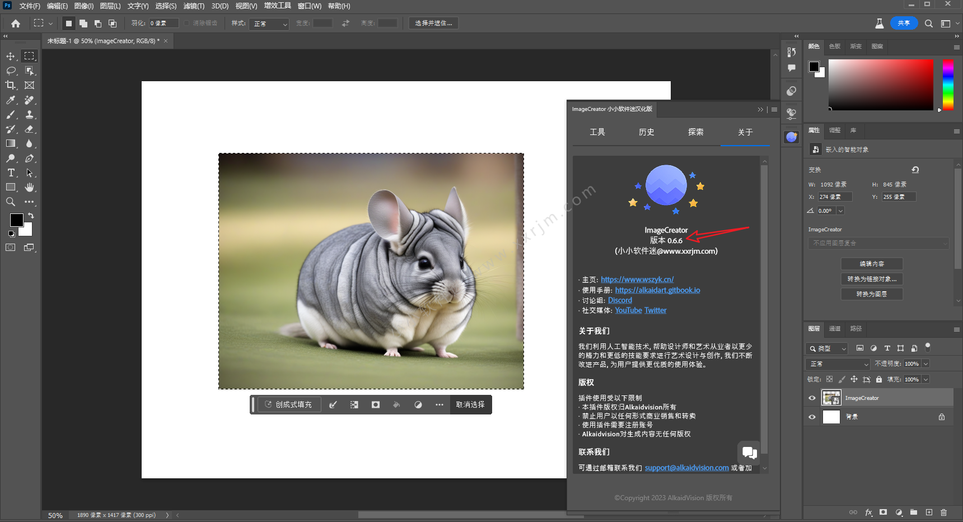Image resolution: width=963 pixels, height=522 pixels.
Task: Delete layer with trash icon
Action: [944, 512]
